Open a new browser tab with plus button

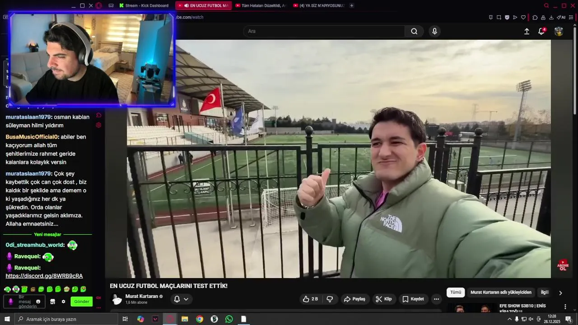coord(352,5)
